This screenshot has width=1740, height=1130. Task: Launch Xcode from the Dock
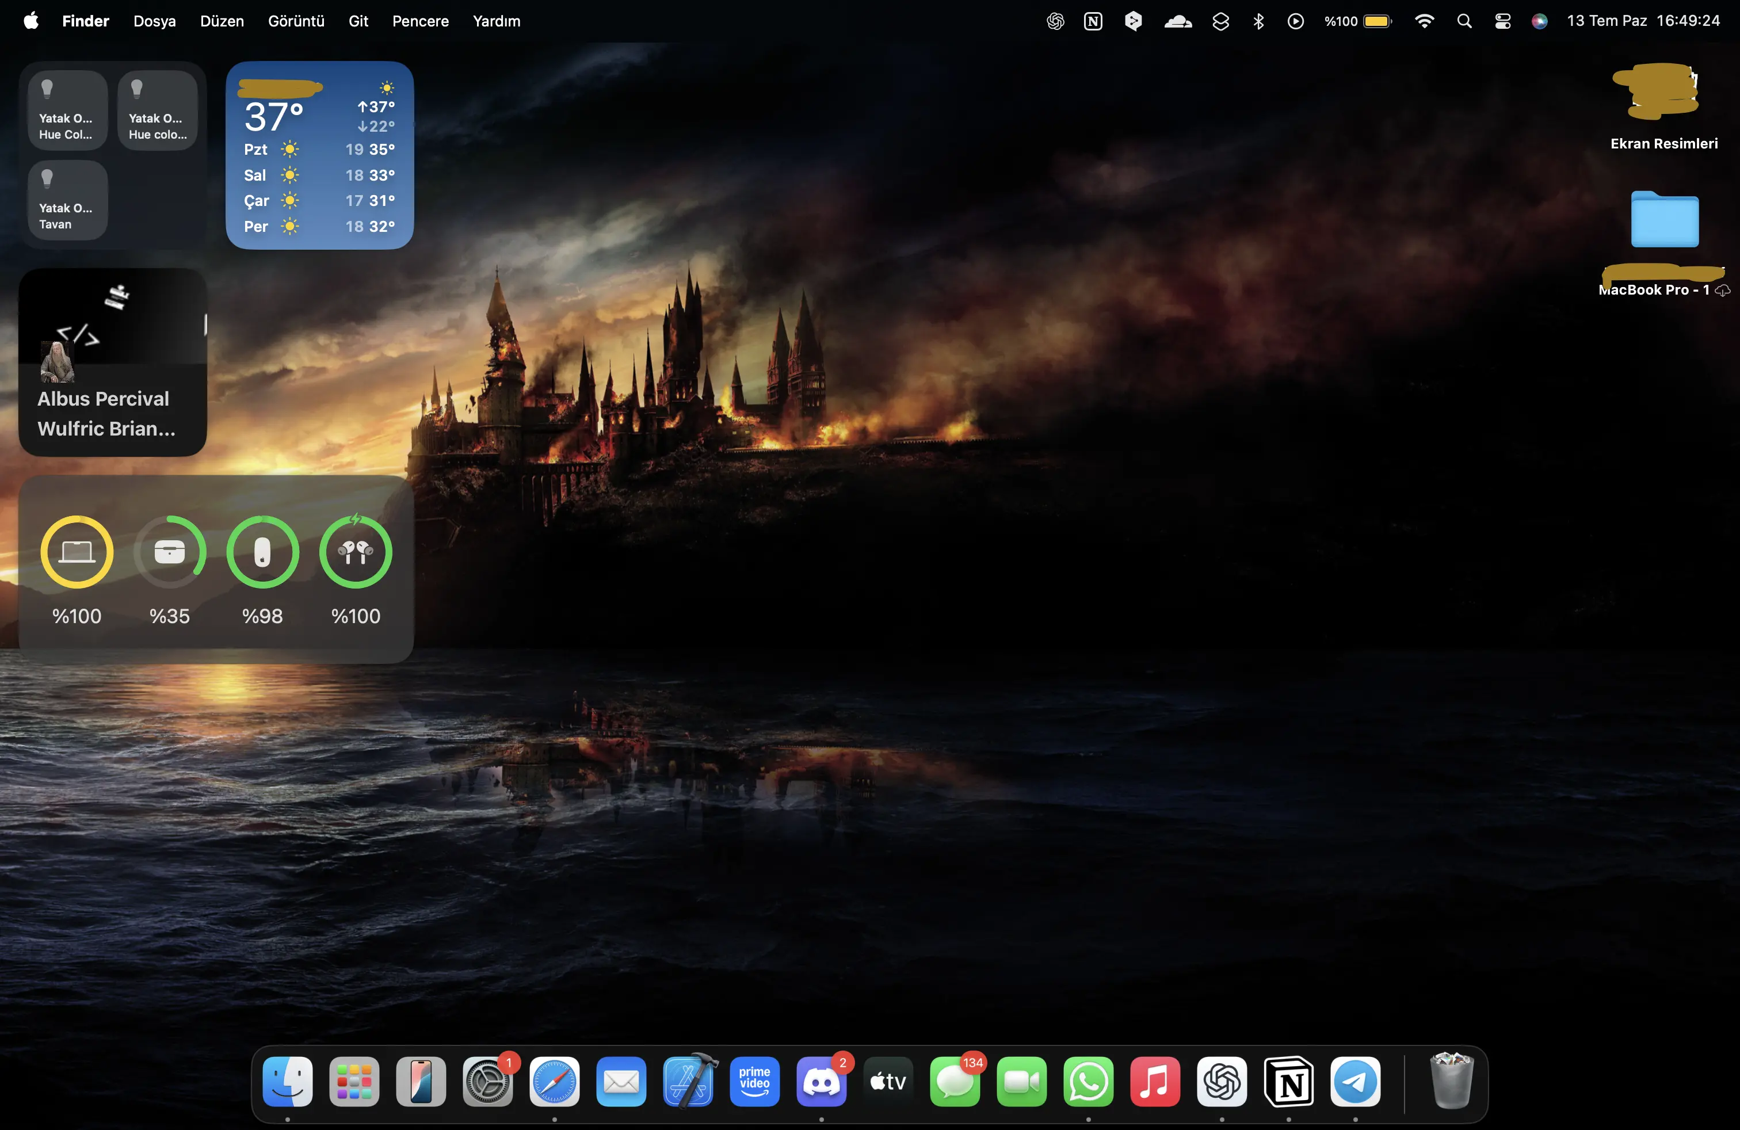click(688, 1081)
